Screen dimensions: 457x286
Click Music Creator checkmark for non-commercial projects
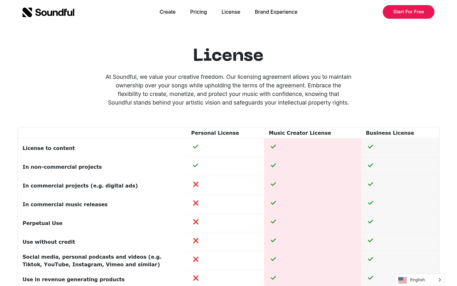pyautogui.click(x=273, y=165)
